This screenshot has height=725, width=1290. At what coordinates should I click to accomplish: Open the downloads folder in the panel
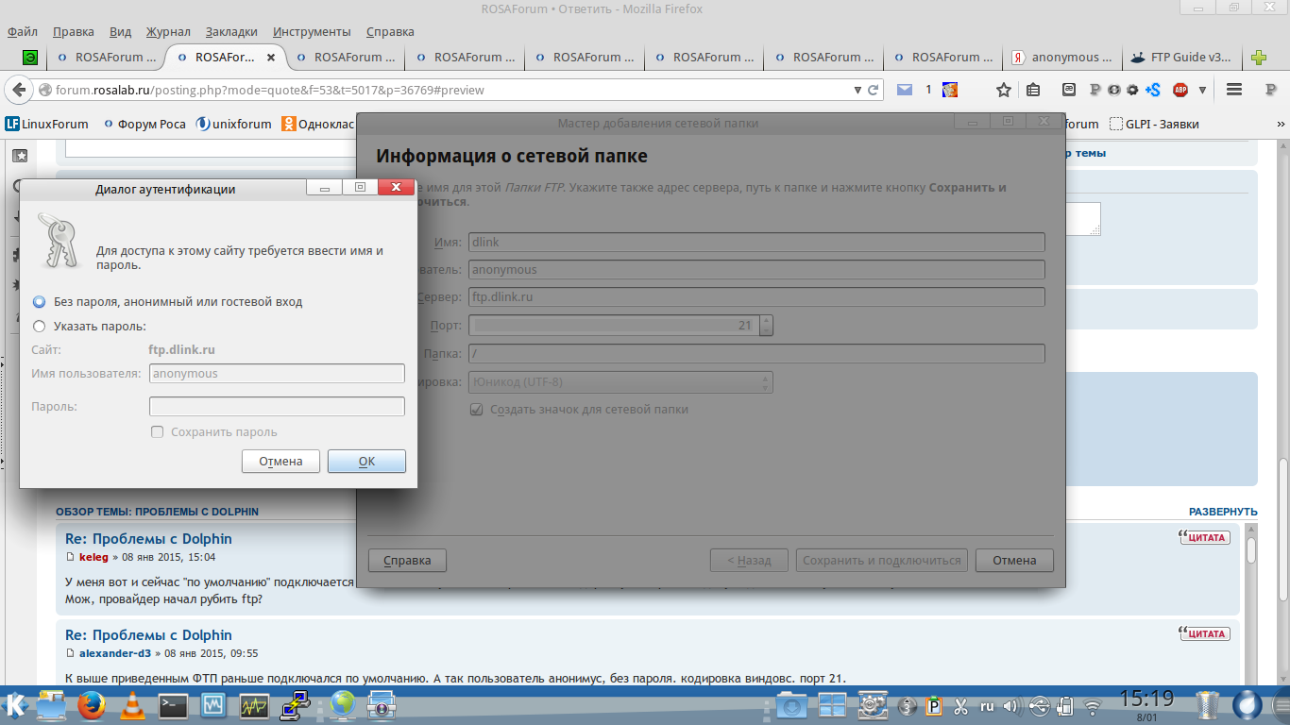click(x=791, y=704)
